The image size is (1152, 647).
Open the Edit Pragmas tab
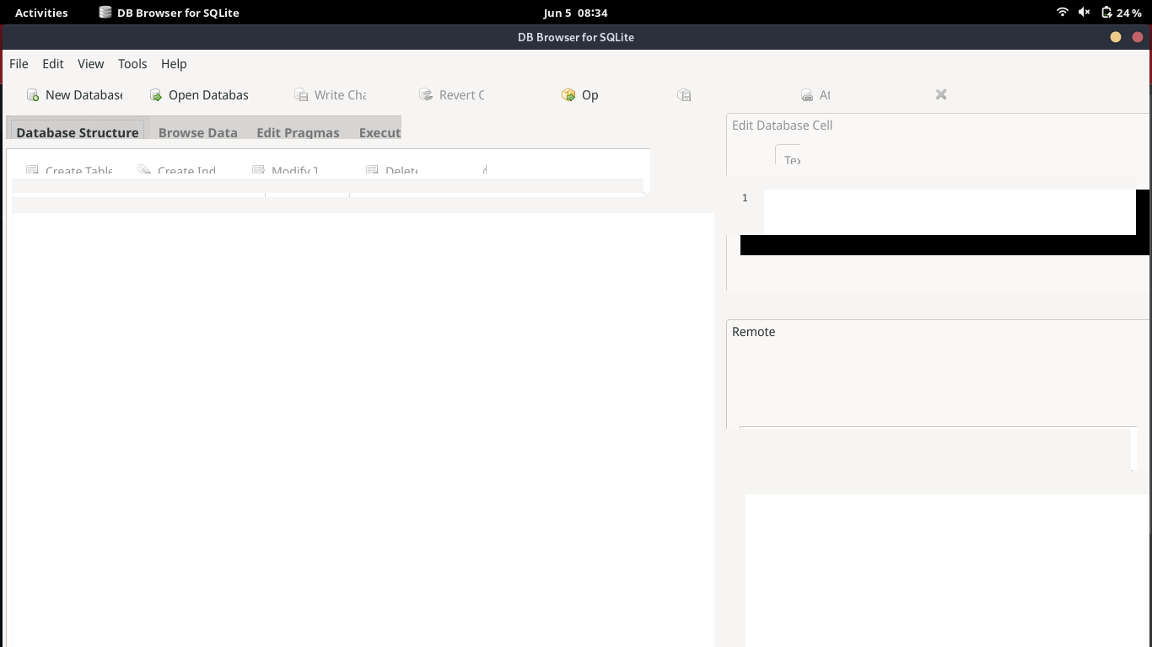[298, 132]
